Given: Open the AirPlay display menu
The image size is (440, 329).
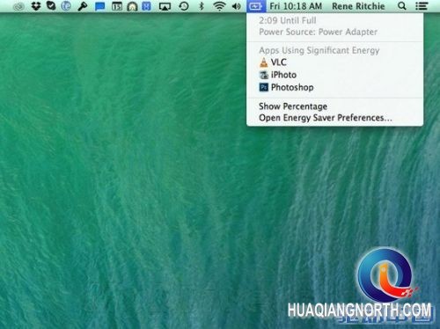Looking at the screenshot, I should pyautogui.click(x=165, y=6).
